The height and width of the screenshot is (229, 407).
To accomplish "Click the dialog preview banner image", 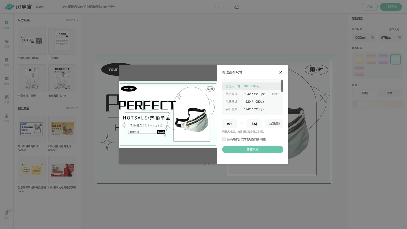I will pyautogui.click(x=168, y=114).
